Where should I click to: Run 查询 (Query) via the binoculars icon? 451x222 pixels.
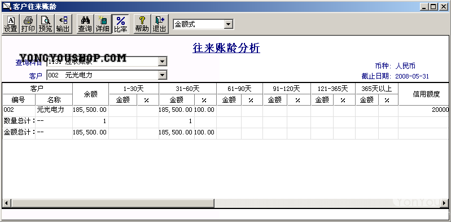click(x=85, y=24)
